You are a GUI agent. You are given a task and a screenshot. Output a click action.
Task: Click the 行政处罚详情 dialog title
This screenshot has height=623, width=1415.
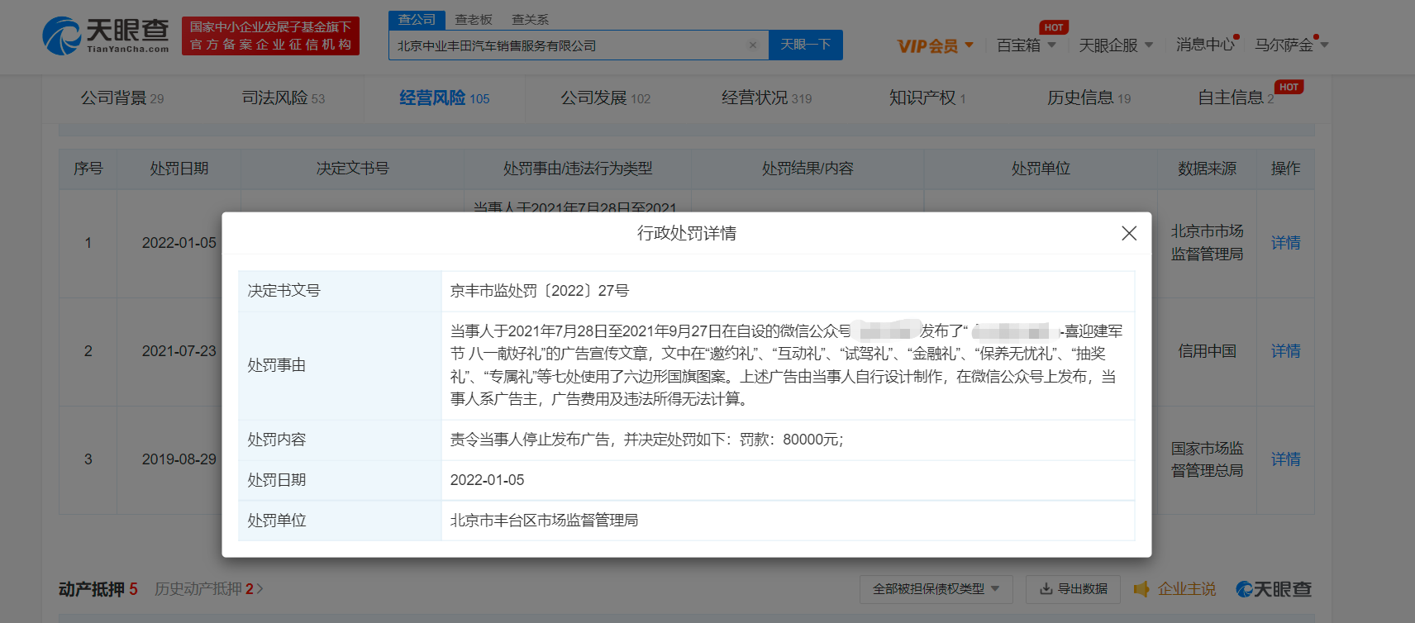click(686, 234)
